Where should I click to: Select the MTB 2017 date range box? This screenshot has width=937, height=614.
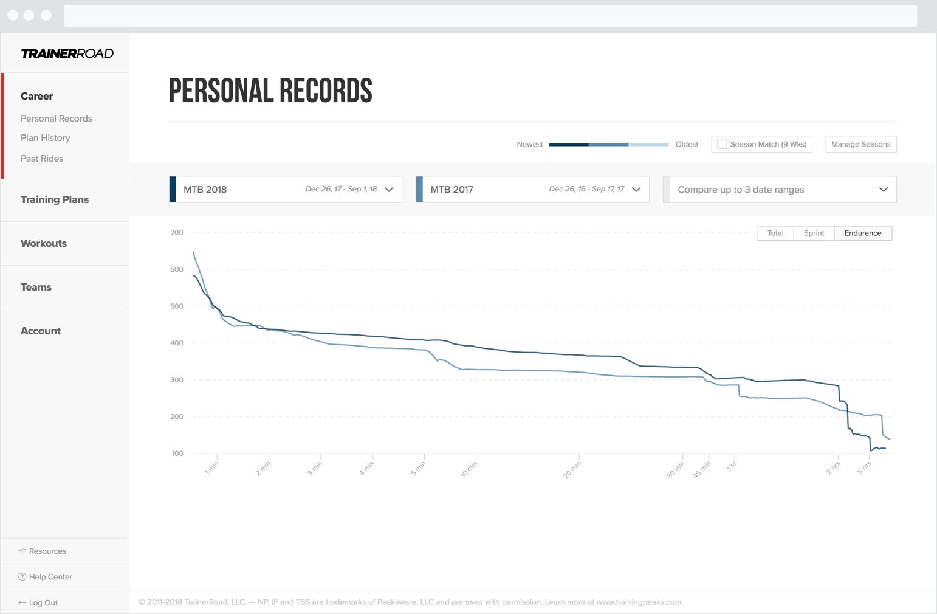point(532,189)
